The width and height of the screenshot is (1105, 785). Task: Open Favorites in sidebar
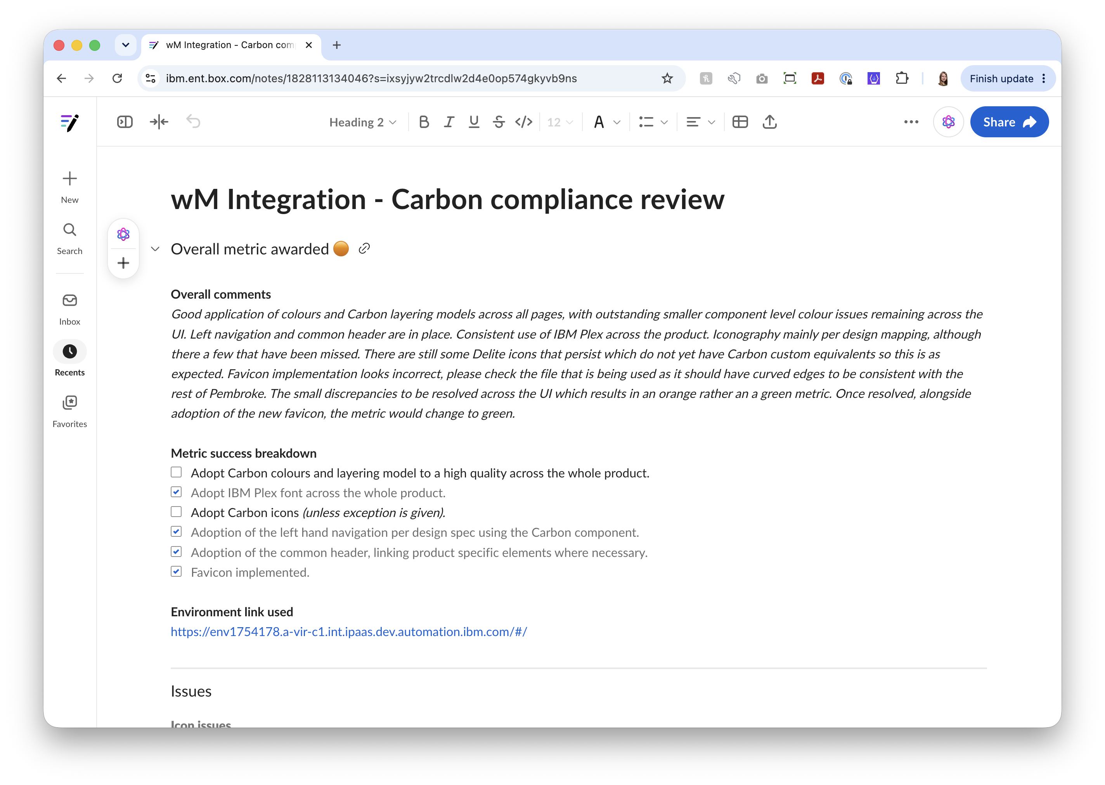(x=69, y=412)
